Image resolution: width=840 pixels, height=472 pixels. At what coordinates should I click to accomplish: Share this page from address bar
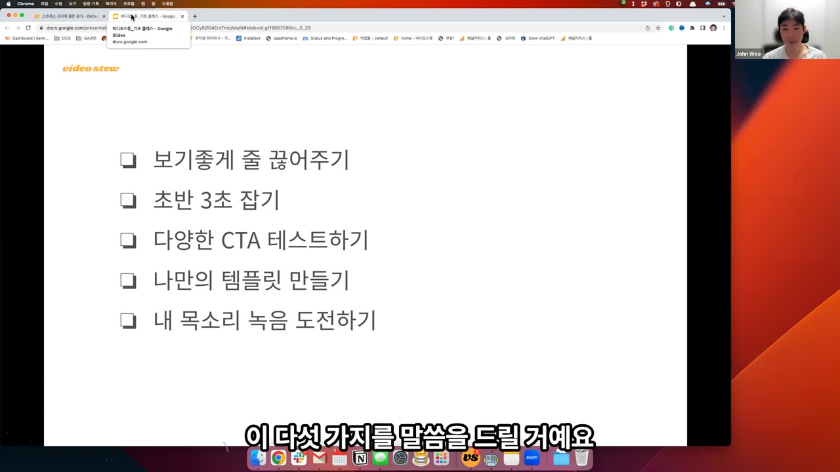click(x=648, y=28)
